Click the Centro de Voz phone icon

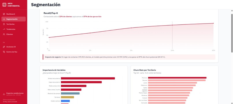[x=4, y=52]
